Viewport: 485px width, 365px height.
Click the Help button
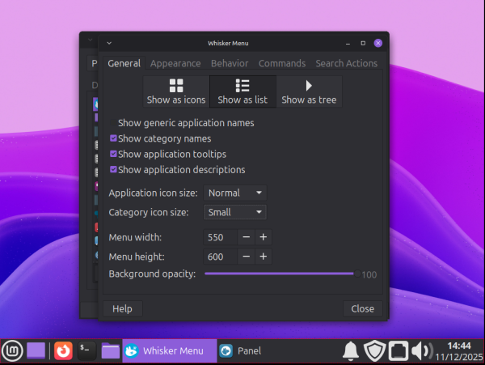coord(123,308)
